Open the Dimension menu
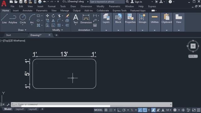 click(x=86, y=6)
